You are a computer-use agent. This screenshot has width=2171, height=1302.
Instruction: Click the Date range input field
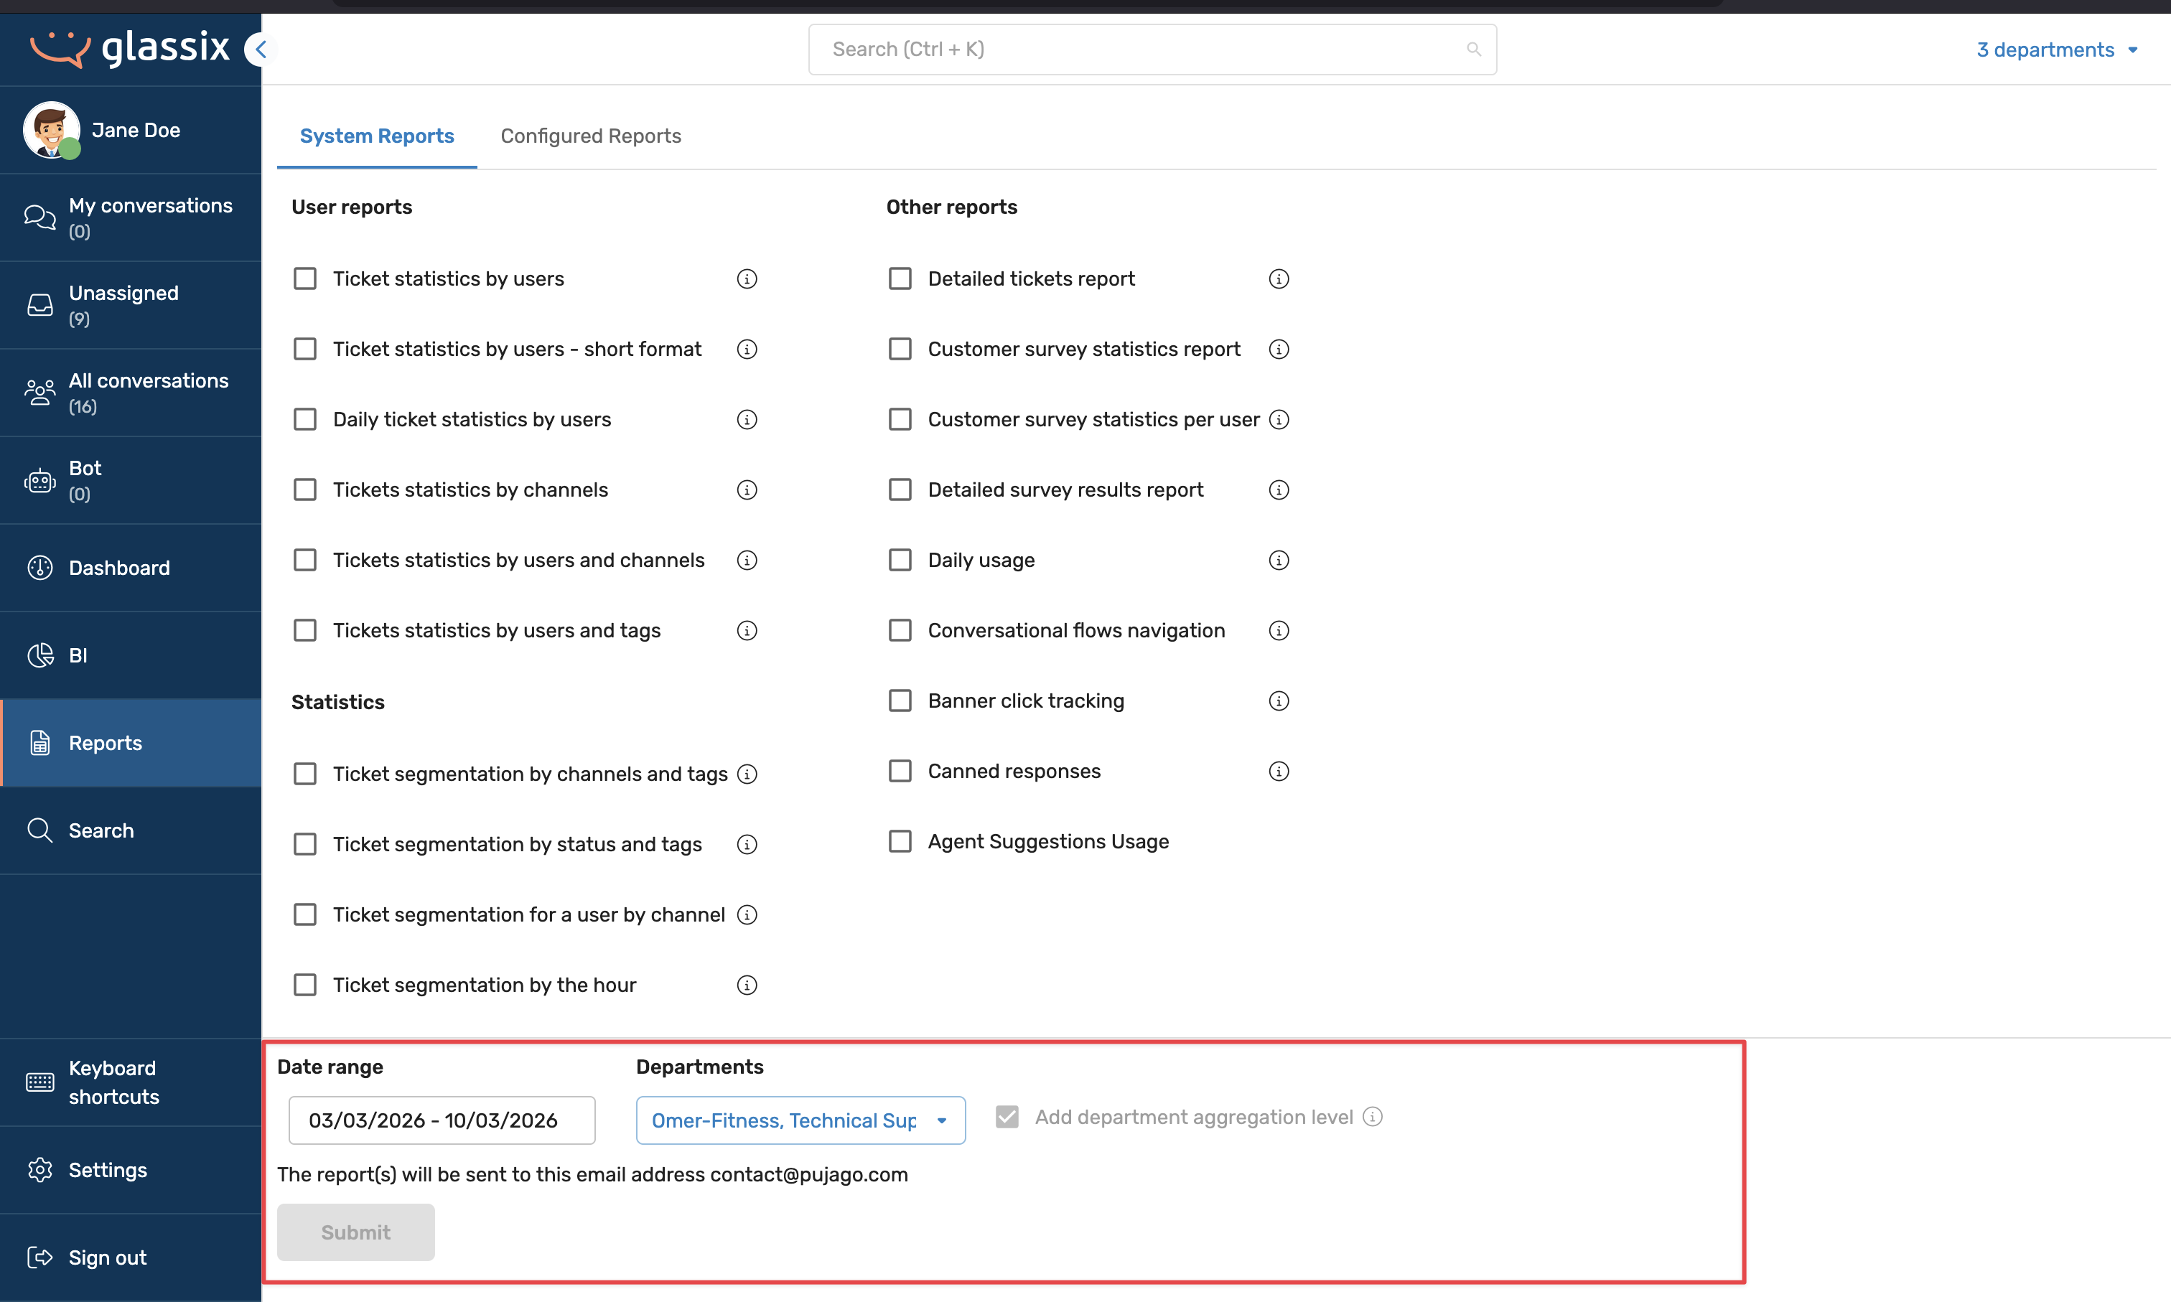pos(442,1120)
